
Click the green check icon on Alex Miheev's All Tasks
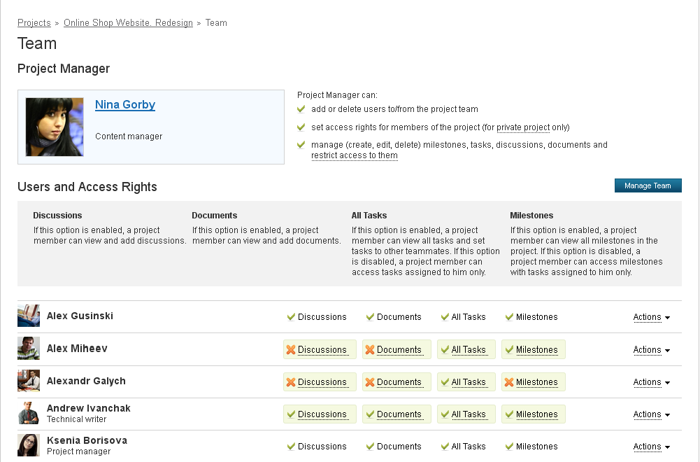[x=445, y=350]
